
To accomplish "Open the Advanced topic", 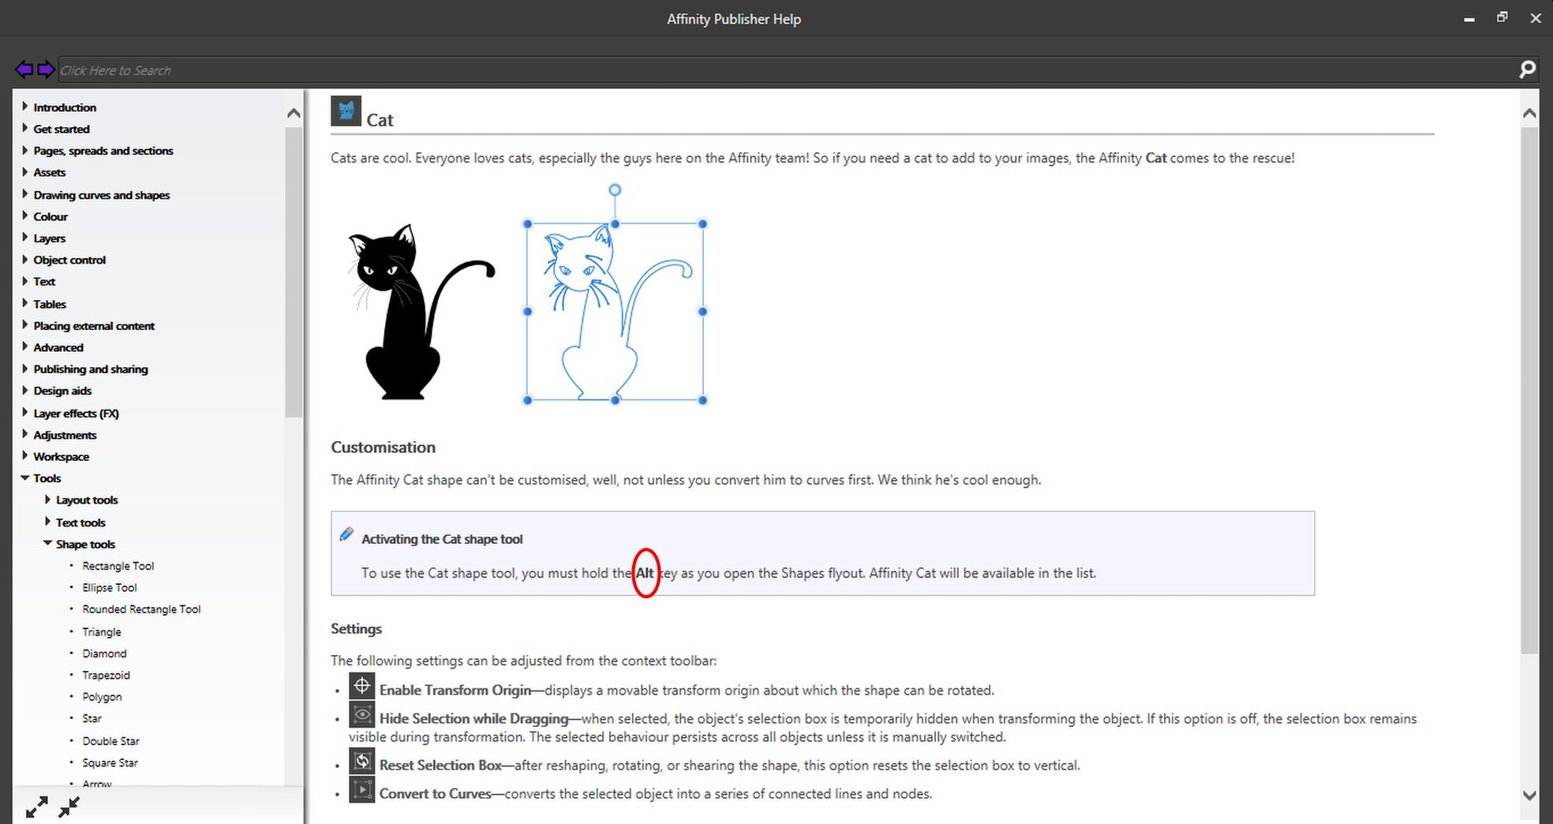I will (58, 347).
